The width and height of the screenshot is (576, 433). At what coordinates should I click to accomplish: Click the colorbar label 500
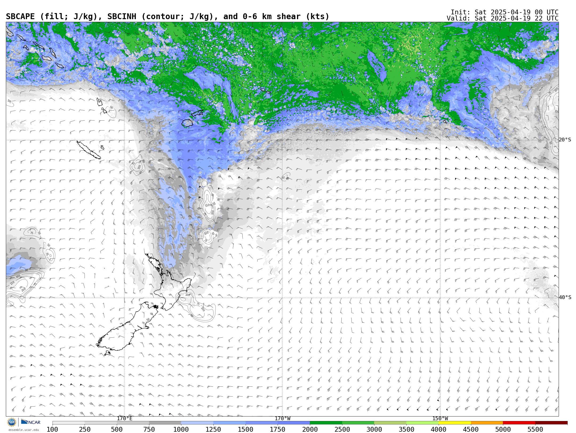(117, 430)
